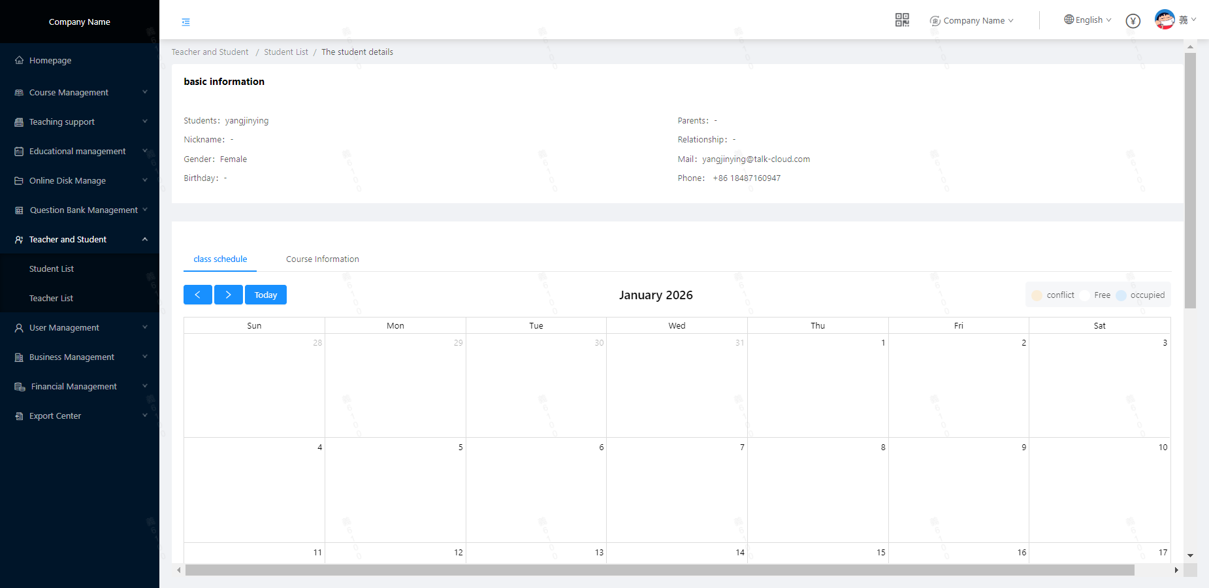Viewport: 1209px width, 588px height.
Task: Click the Homepage house icon
Action: [x=19, y=60]
